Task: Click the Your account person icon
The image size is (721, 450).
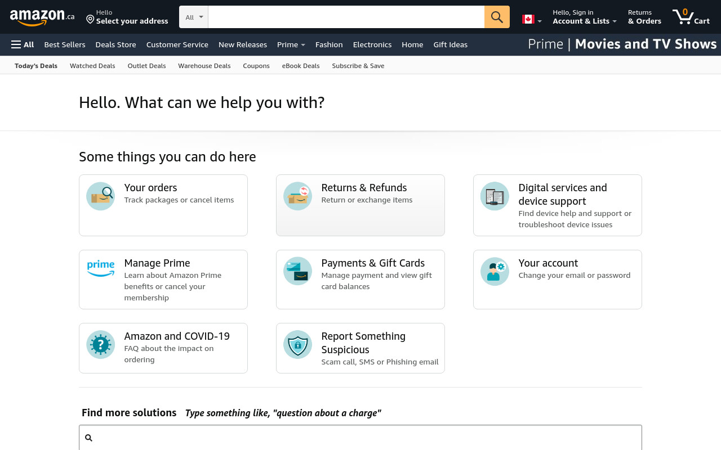Action: 495,271
